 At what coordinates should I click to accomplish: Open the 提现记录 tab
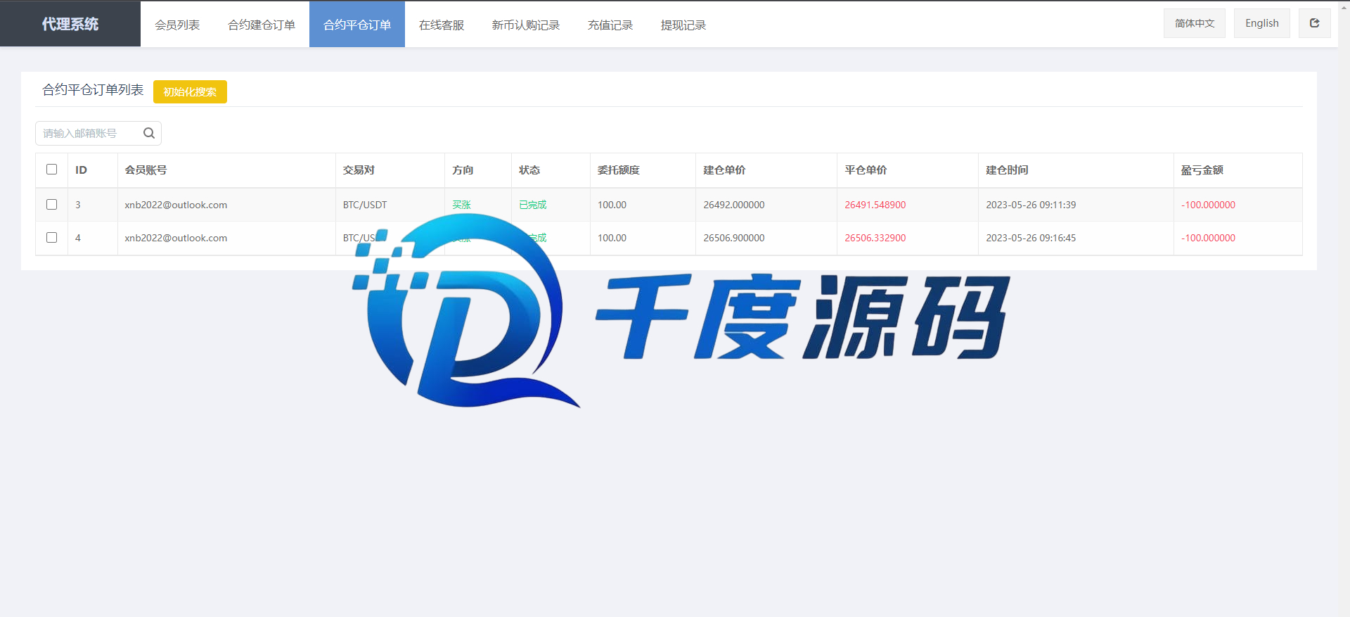[683, 25]
